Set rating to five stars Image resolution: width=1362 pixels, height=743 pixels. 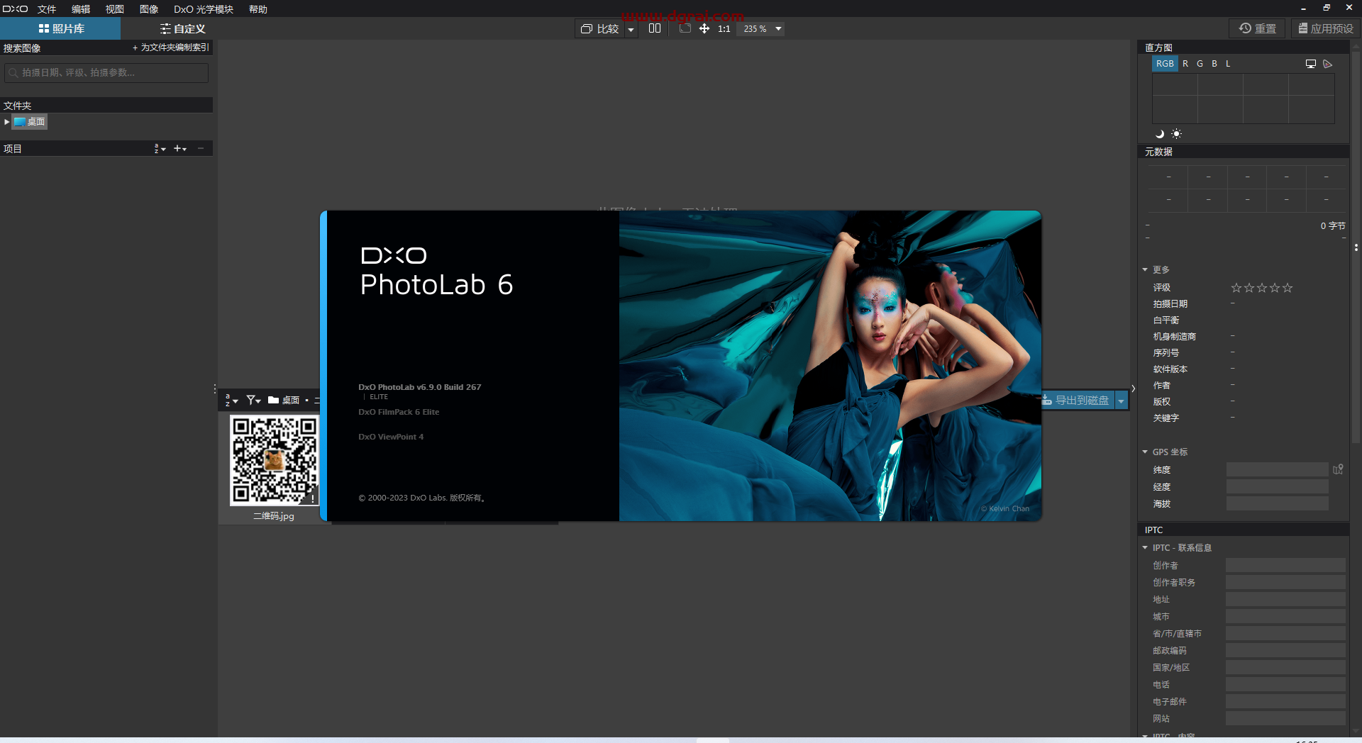click(x=1288, y=288)
